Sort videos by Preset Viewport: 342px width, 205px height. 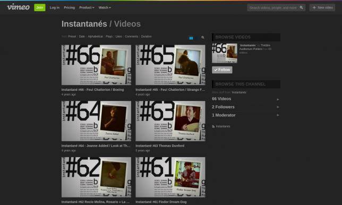tap(72, 37)
